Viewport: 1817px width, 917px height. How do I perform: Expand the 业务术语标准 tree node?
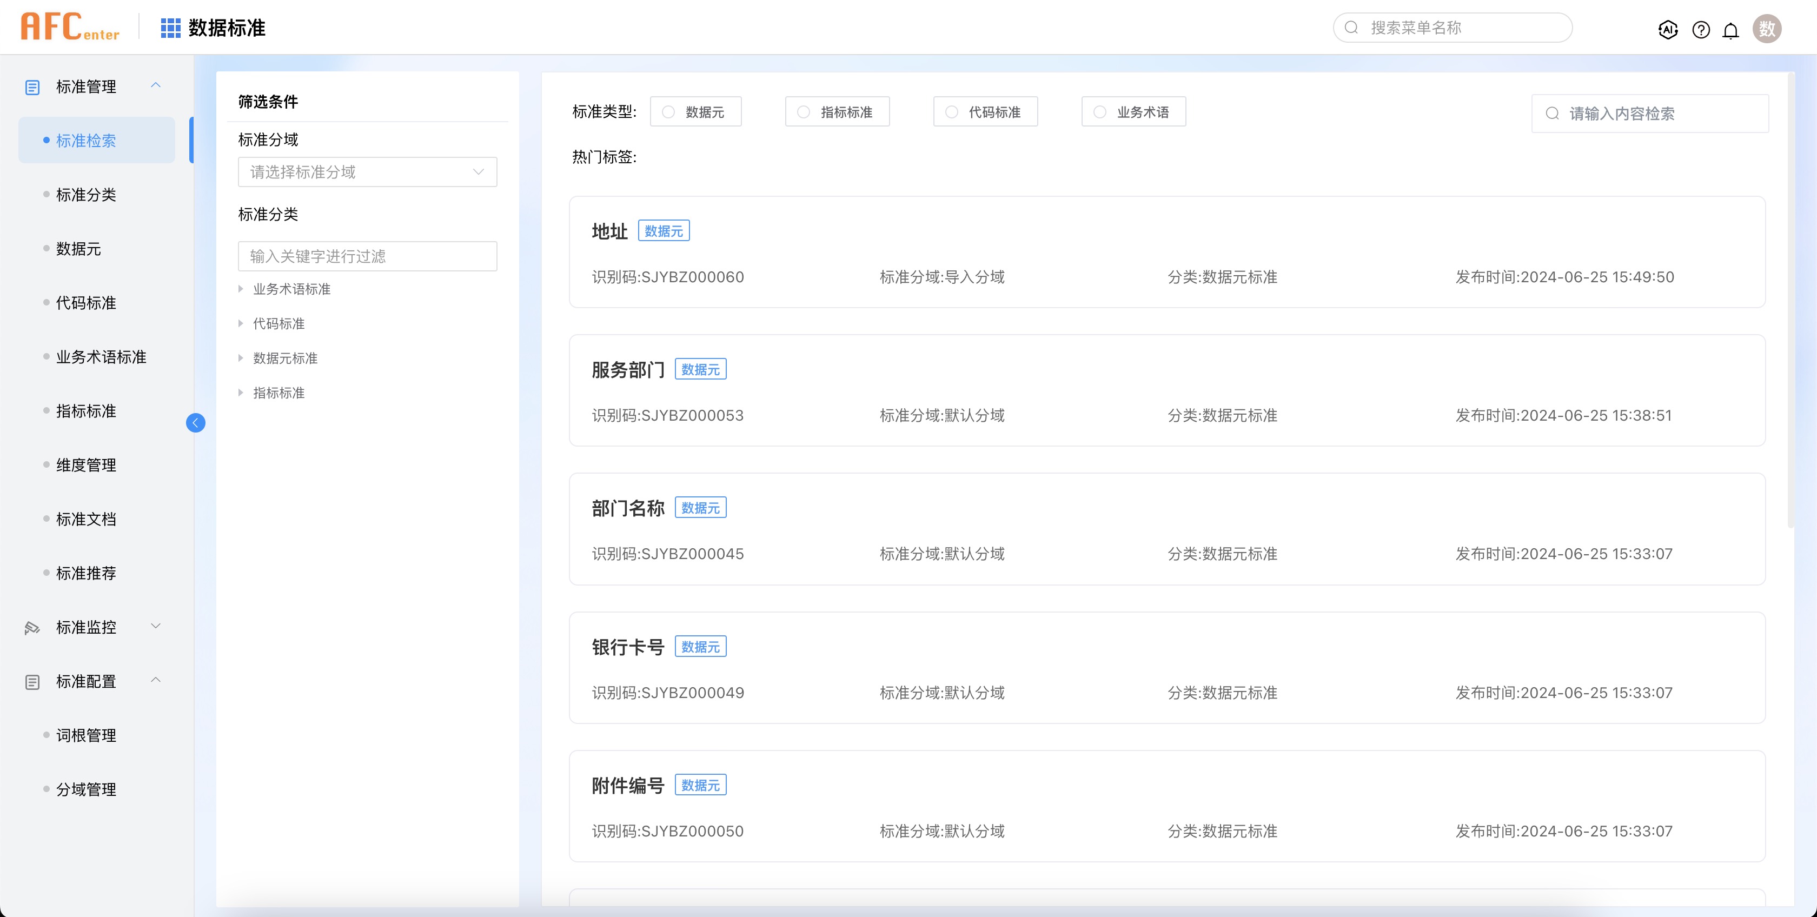click(241, 289)
